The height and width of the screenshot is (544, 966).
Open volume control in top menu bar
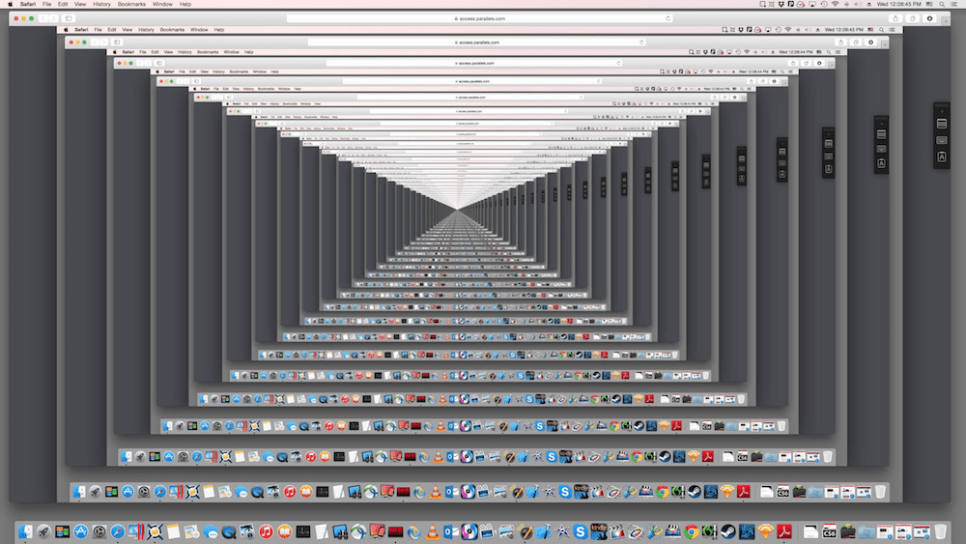[x=856, y=4]
